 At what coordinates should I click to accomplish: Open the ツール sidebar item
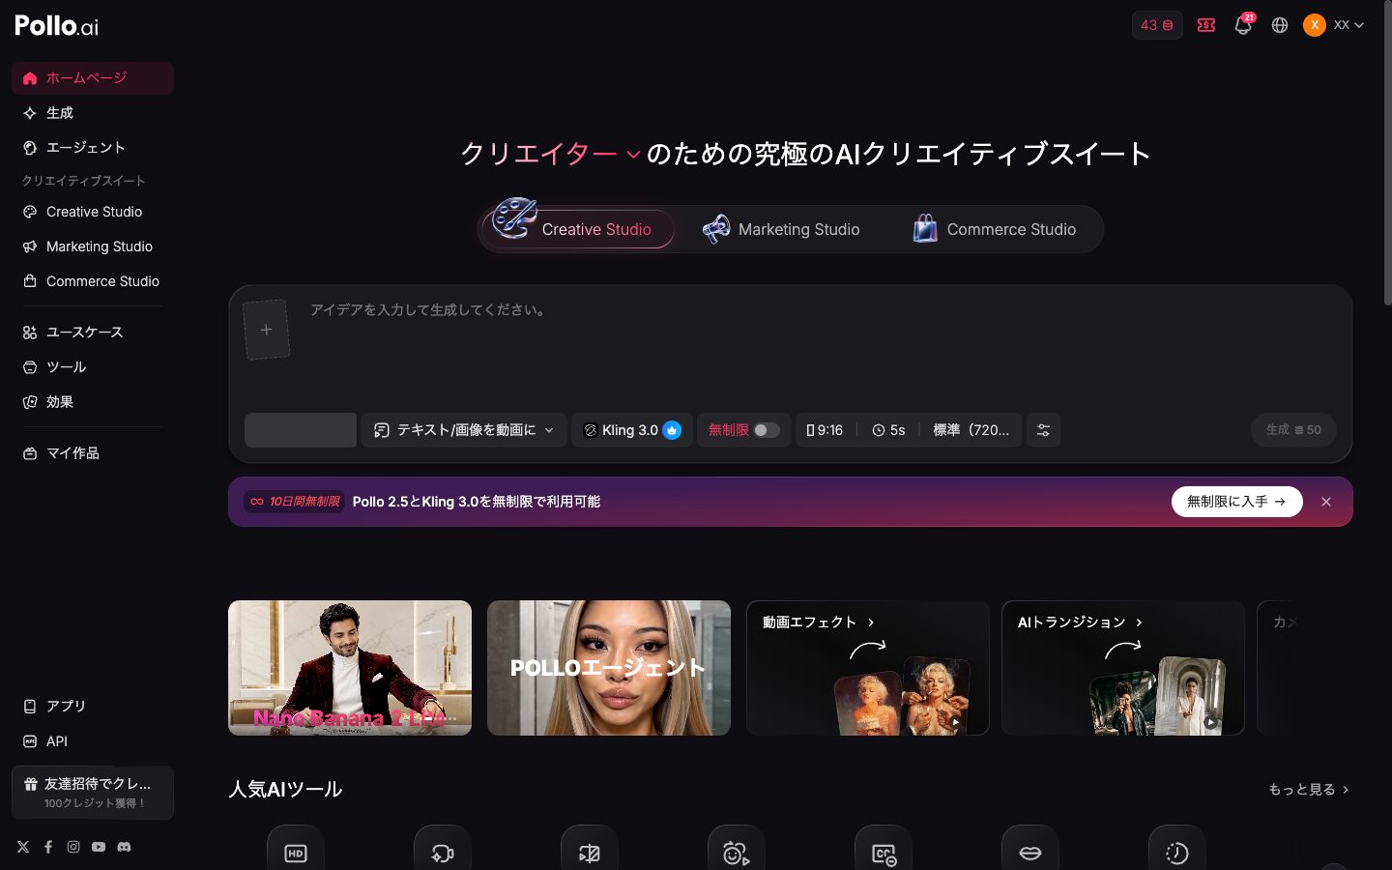tap(93, 367)
